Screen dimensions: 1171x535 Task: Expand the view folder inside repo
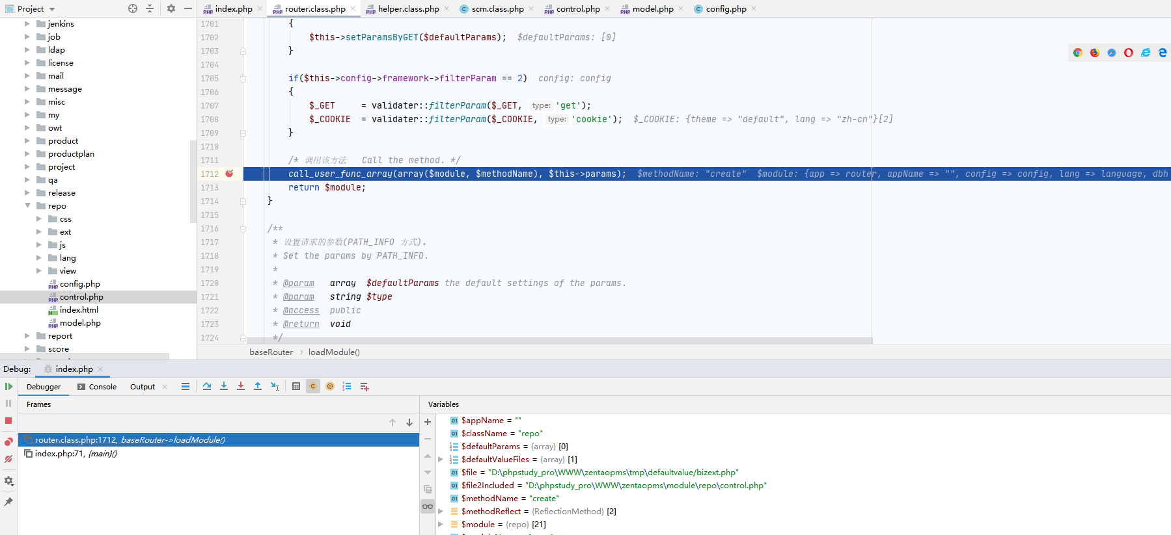(39, 270)
